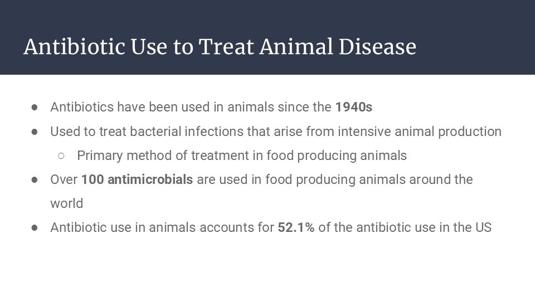Click the bold '52.1%' figure
Screen dimensions: 535x301
(x=296, y=227)
